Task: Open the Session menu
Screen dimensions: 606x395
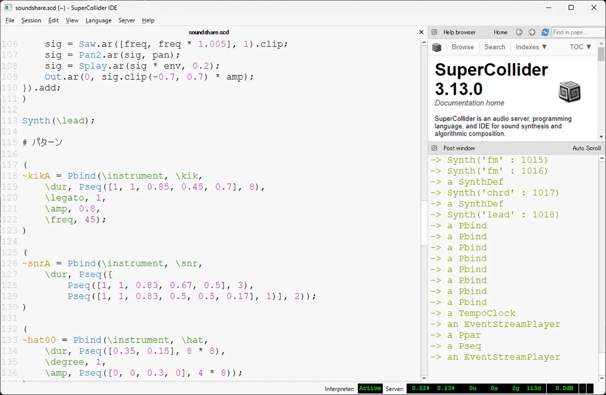Action: coord(31,20)
